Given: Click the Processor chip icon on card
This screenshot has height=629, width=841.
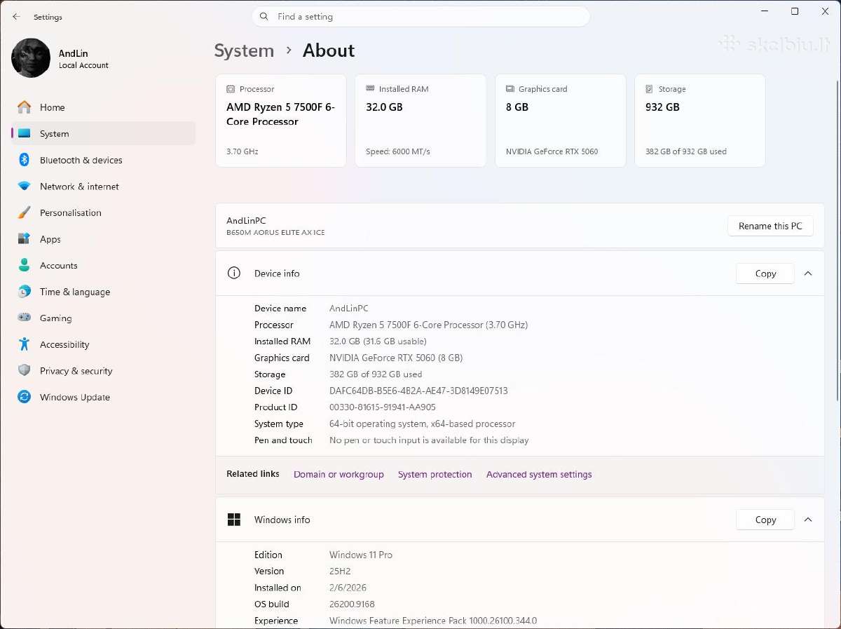Looking at the screenshot, I should pyautogui.click(x=231, y=89).
